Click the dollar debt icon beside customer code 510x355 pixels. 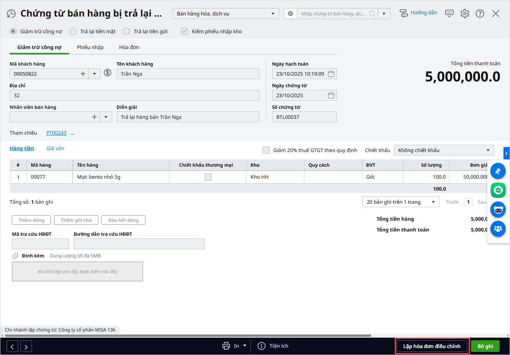click(108, 73)
